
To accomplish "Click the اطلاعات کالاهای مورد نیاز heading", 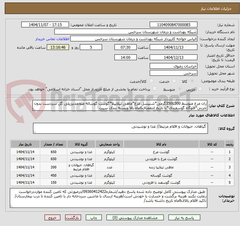I will pyautogui.click(x=211, y=115).
